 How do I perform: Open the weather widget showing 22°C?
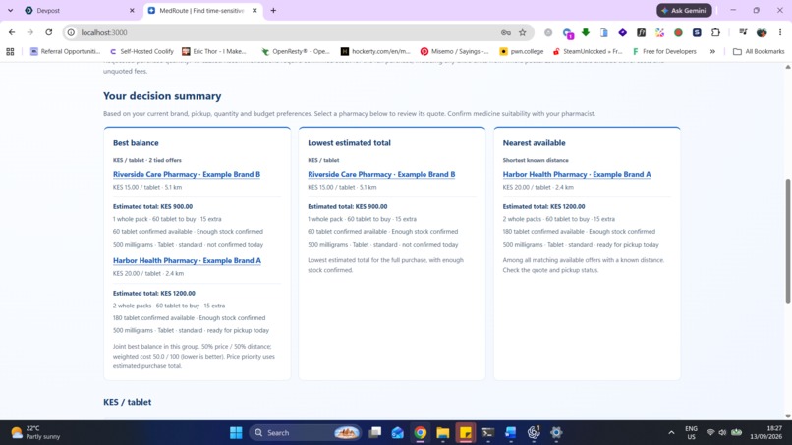coord(35,433)
